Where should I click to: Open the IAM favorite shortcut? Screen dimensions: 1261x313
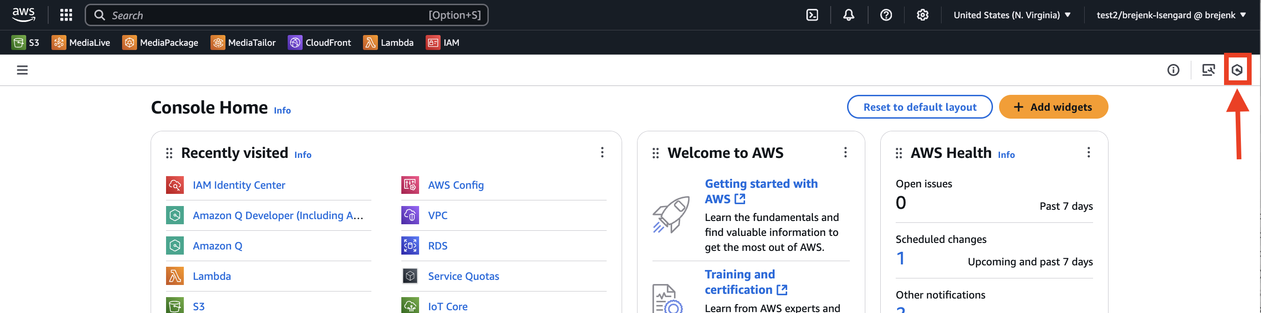pos(442,43)
